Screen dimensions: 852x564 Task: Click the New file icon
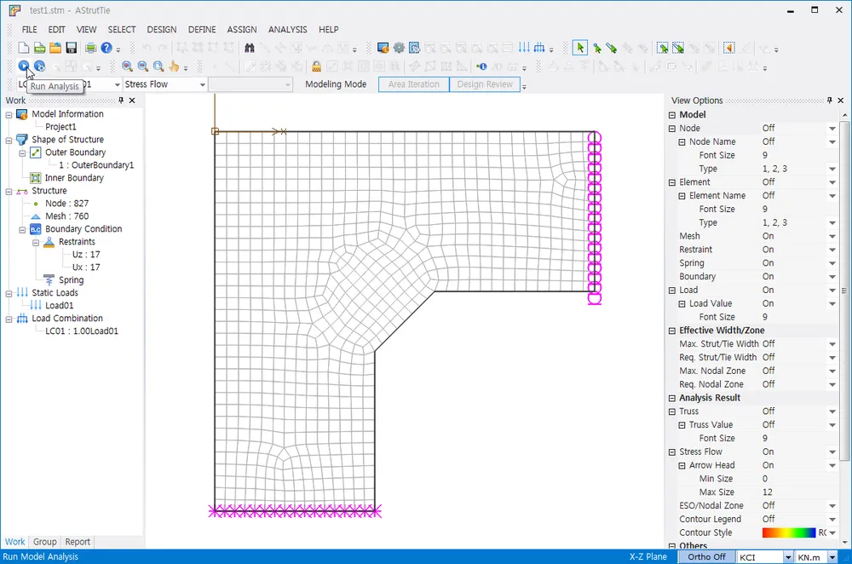coord(23,49)
